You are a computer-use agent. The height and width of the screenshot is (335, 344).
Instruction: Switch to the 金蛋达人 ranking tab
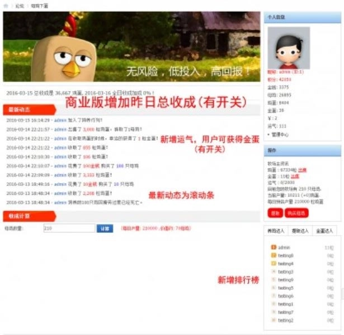[324, 231]
